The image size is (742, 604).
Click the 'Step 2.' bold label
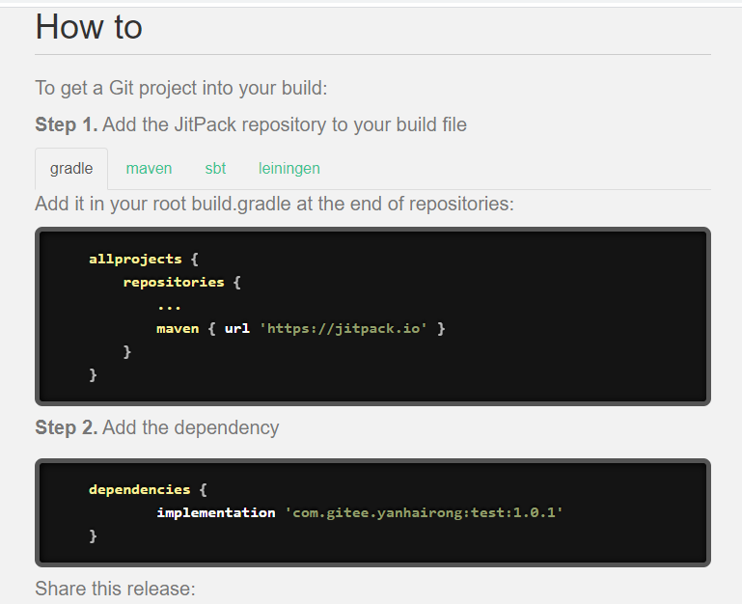click(x=67, y=427)
